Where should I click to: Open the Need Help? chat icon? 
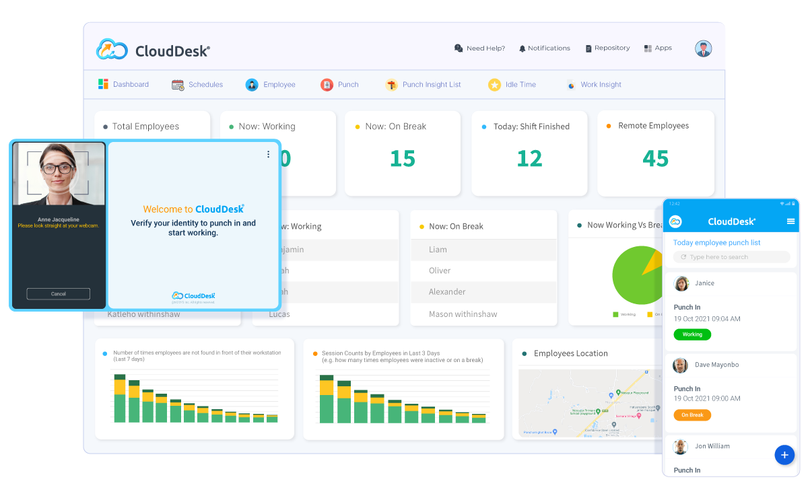click(459, 48)
